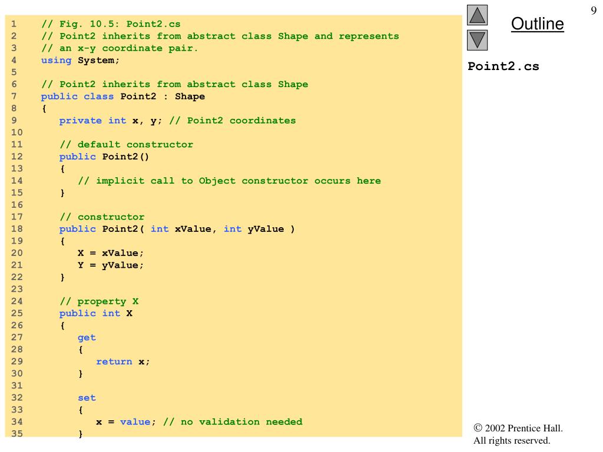Click comment '// no validation needed'
The image size is (603, 452).
point(233,422)
